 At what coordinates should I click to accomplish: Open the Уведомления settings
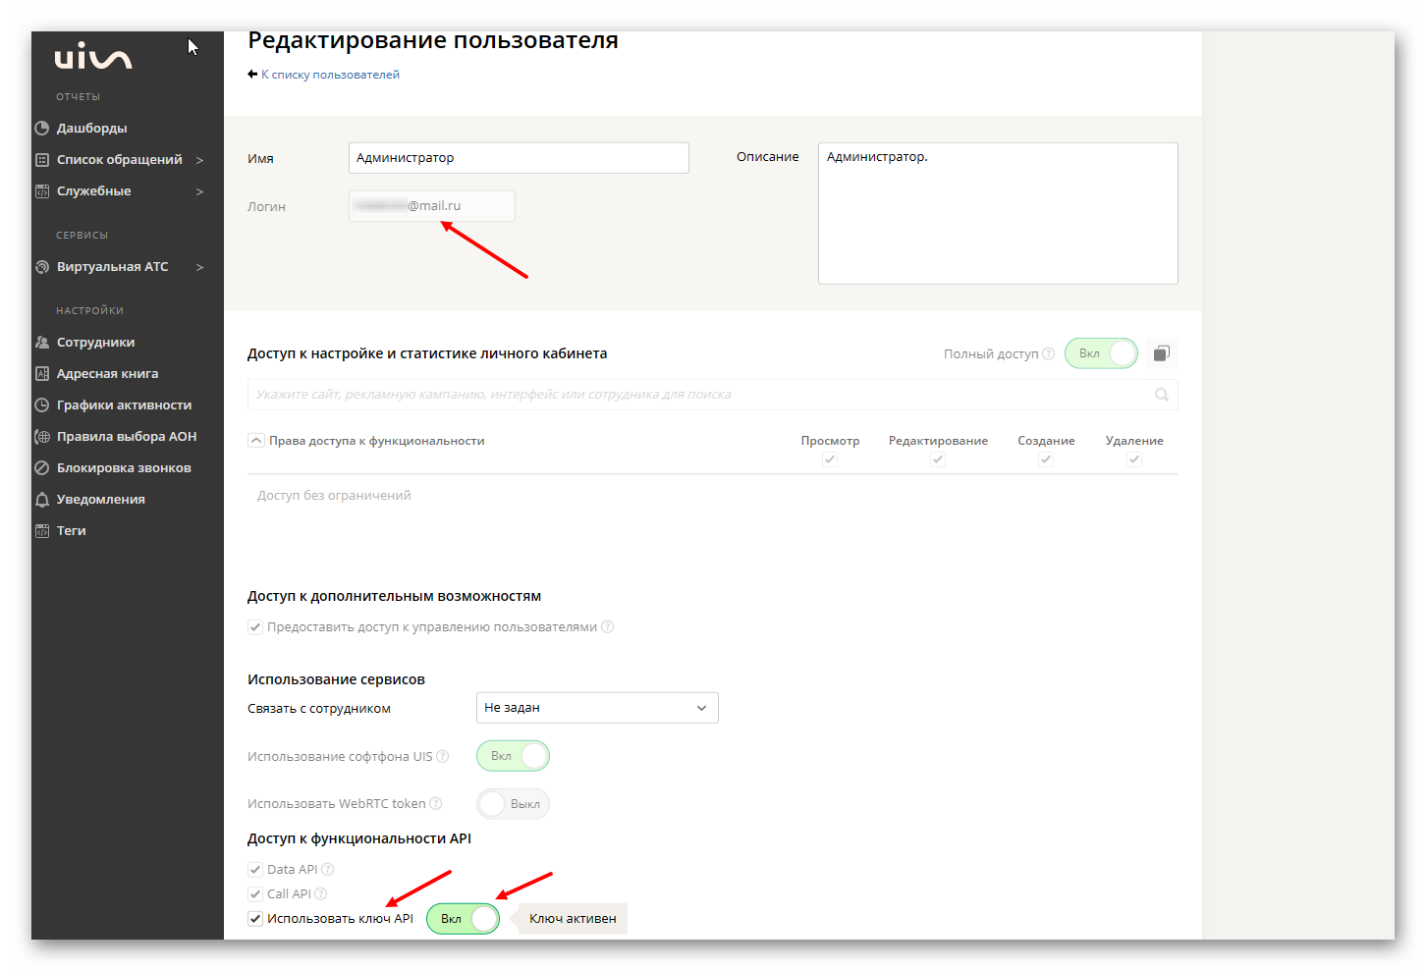[100, 499]
